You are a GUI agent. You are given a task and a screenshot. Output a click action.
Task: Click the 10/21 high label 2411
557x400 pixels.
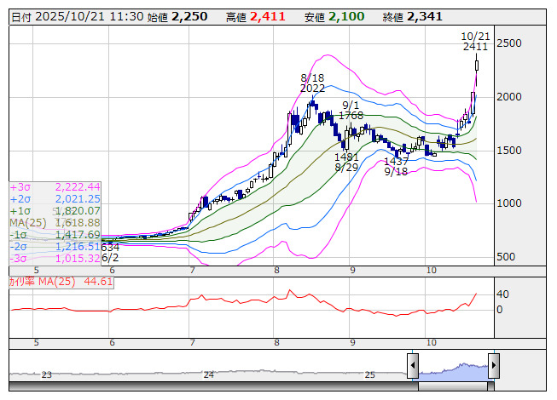(x=475, y=47)
